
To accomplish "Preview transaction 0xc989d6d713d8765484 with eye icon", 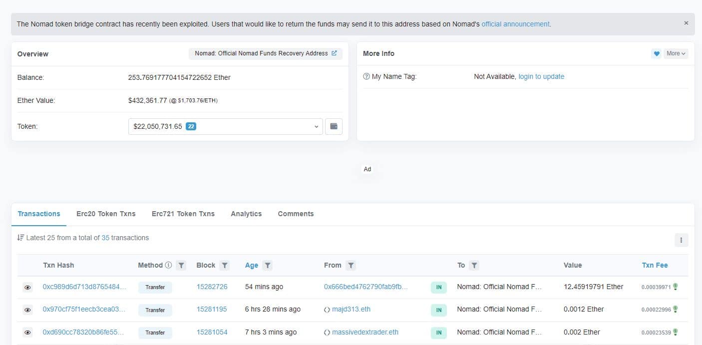I will point(27,288).
